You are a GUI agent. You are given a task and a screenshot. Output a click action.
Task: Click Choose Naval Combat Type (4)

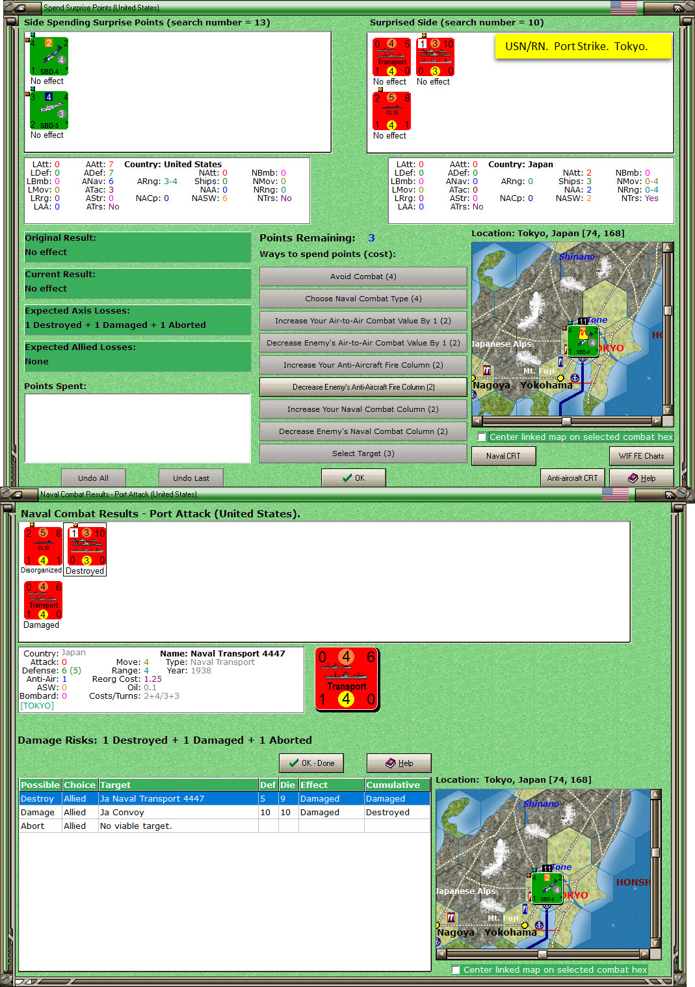pyautogui.click(x=363, y=299)
